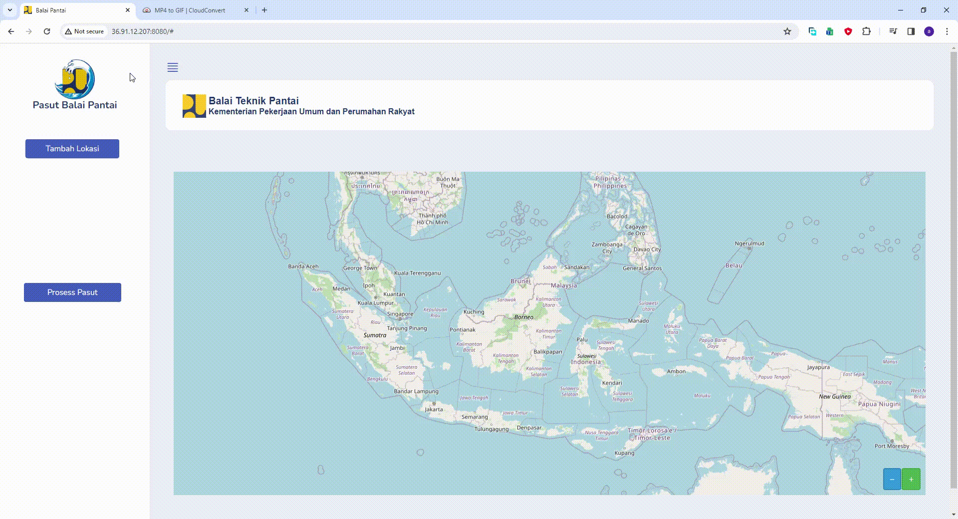Open a new browser tab
Image resolution: width=958 pixels, height=519 pixels.
pos(264,10)
